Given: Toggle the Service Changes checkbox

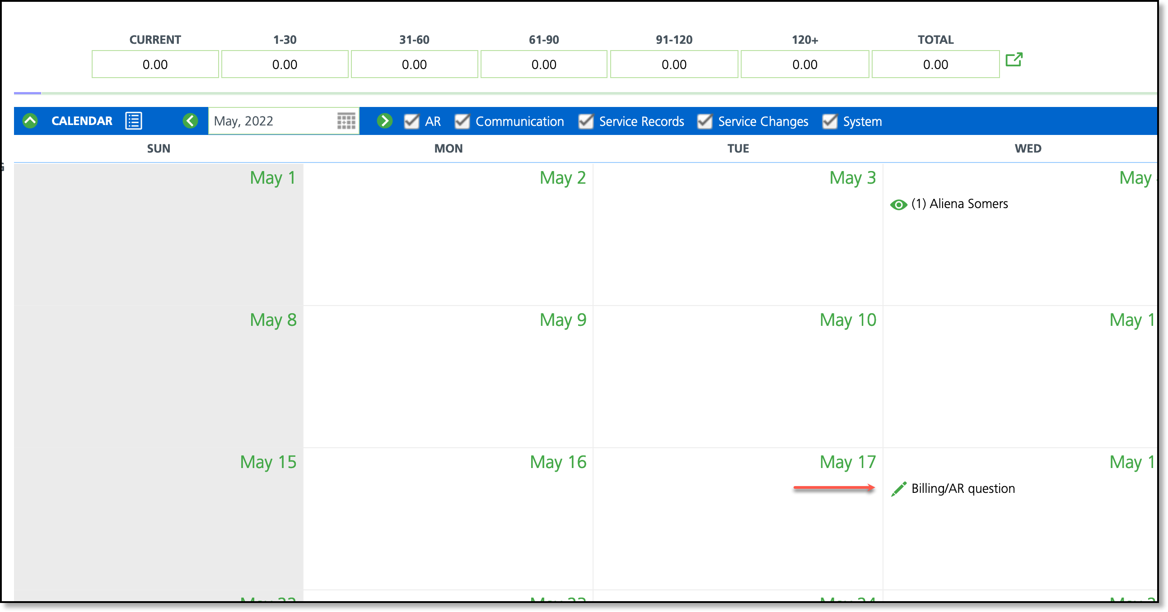Looking at the screenshot, I should [704, 121].
